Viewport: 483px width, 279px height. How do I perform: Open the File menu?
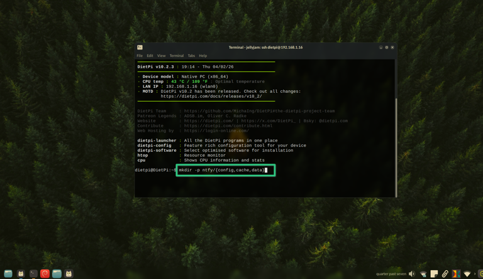[140, 56]
